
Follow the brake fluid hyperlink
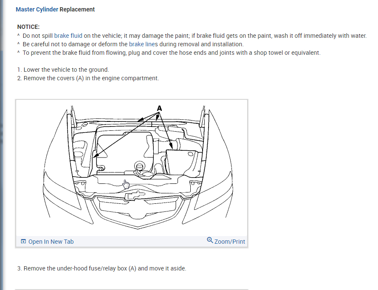(x=68, y=36)
